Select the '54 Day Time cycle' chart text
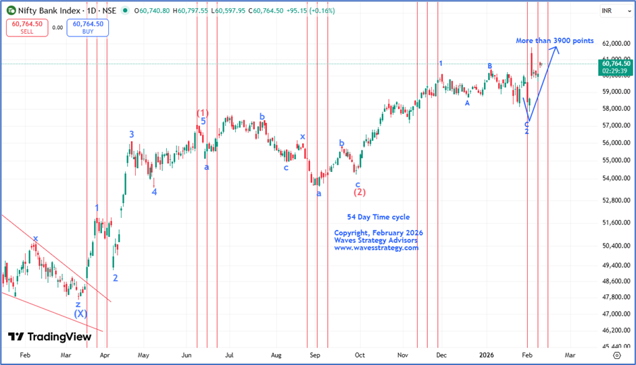This screenshot has width=636, height=365. tap(378, 217)
